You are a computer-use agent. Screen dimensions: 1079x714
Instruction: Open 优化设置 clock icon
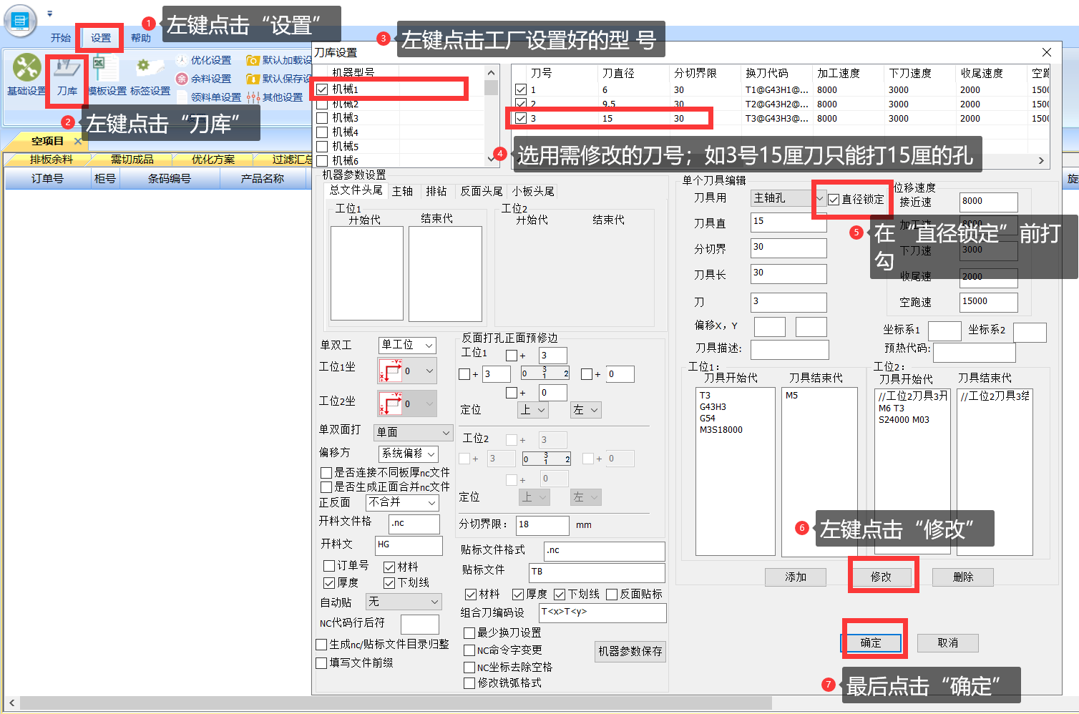point(182,60)
